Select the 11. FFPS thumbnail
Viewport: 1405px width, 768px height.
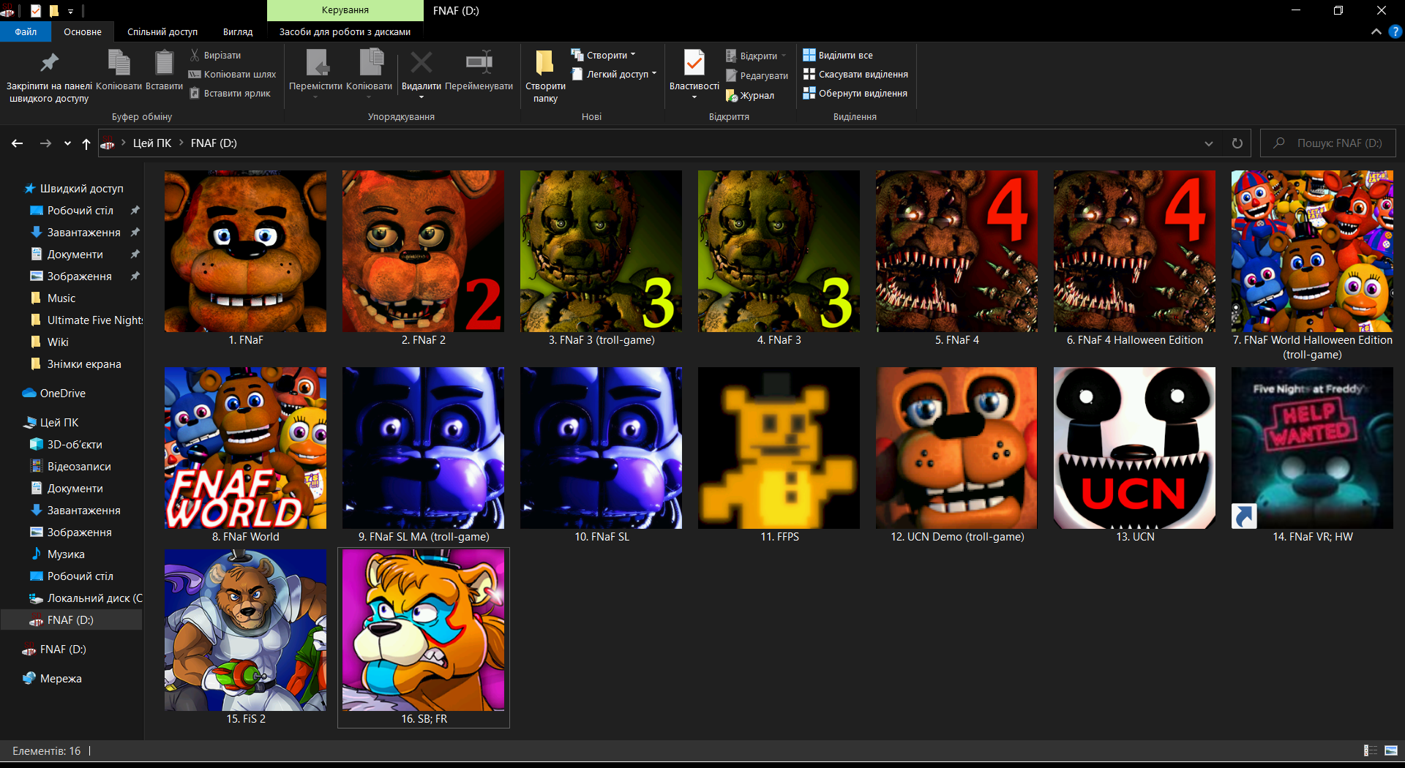pos(779,448)
